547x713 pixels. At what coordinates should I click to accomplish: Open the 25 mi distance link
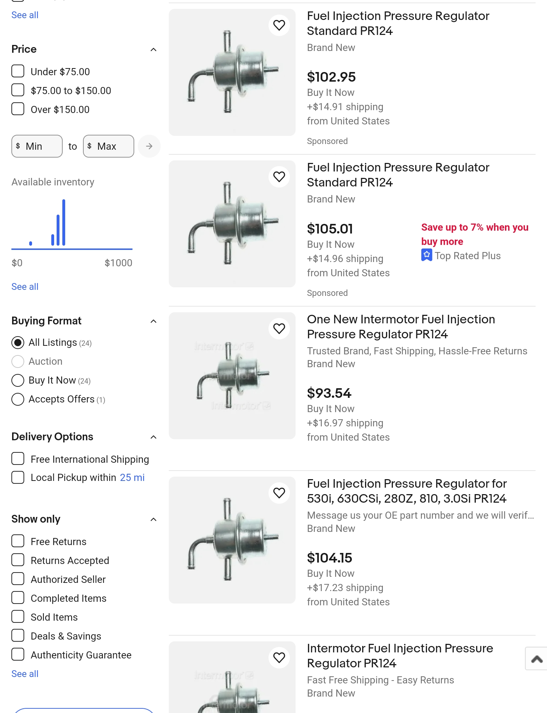(x=132, y=478)
